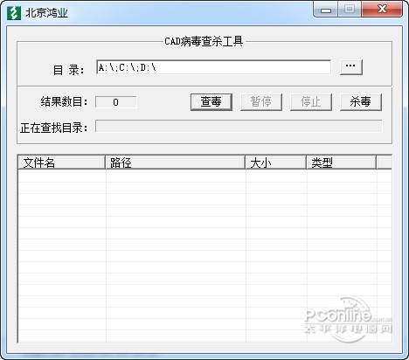Click the disabled 暂停 pause button
Viewport: 409px width, 360px height.
261,102
